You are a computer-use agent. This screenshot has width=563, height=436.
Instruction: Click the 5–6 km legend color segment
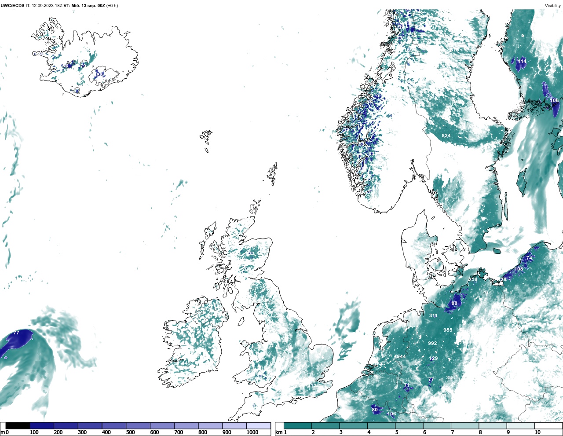click(x=409, y=426)
